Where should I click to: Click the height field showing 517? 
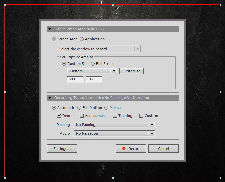[x=94, y=79]
